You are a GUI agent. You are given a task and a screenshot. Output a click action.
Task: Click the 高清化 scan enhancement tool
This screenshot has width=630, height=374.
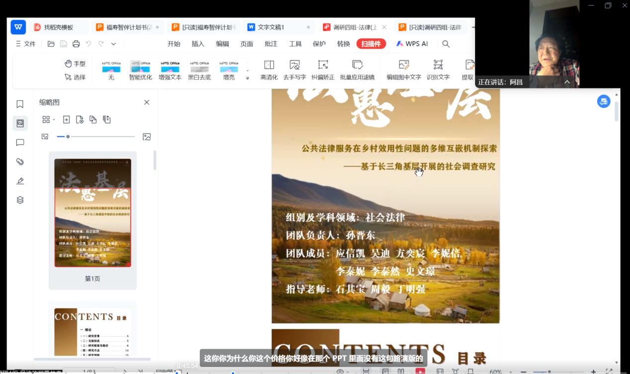269,70
